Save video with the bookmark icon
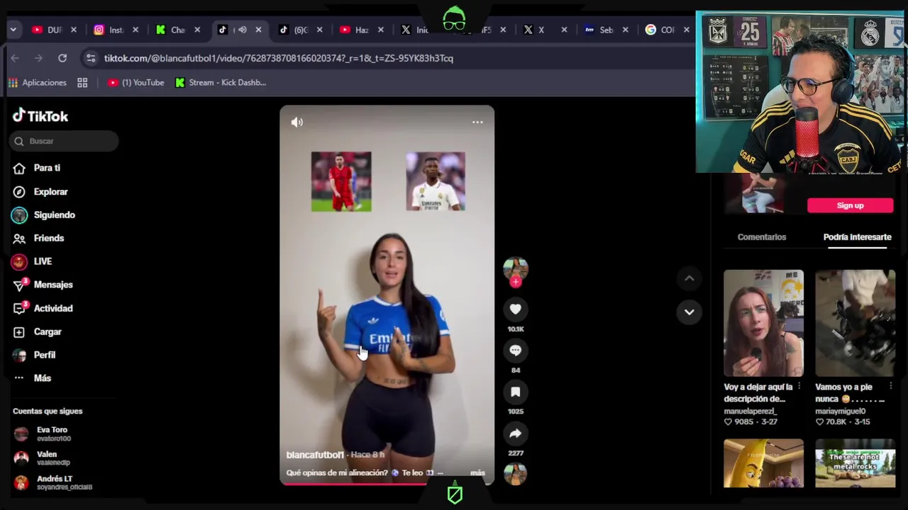This screenshot has height=510, width=908. coord(516,392)
